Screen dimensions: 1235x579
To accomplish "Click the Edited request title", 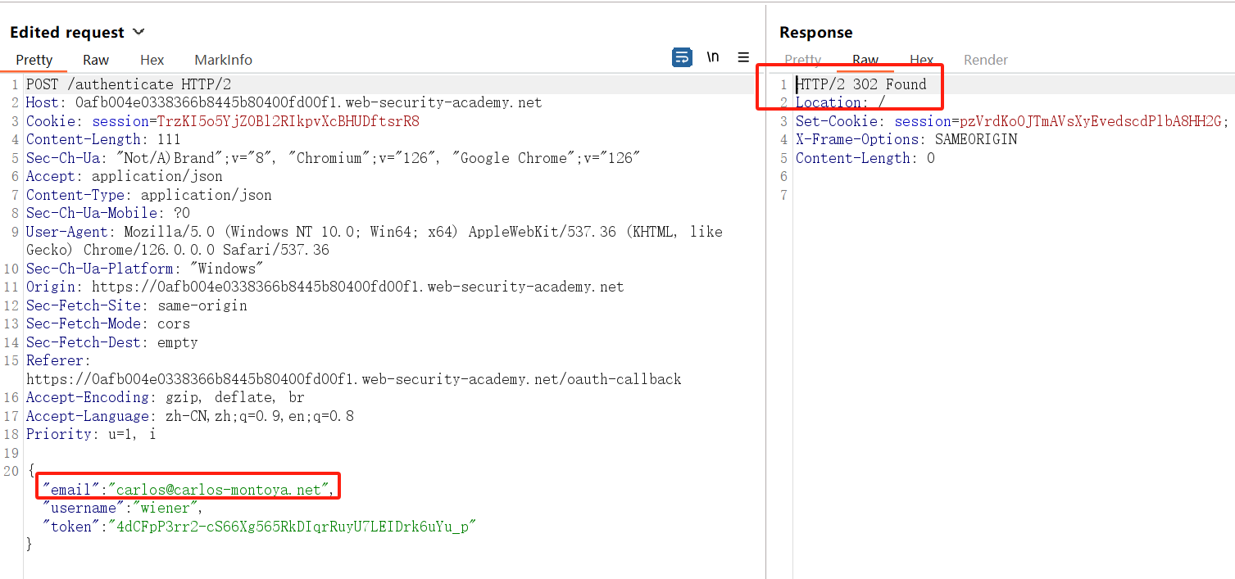I will point(67,32).
